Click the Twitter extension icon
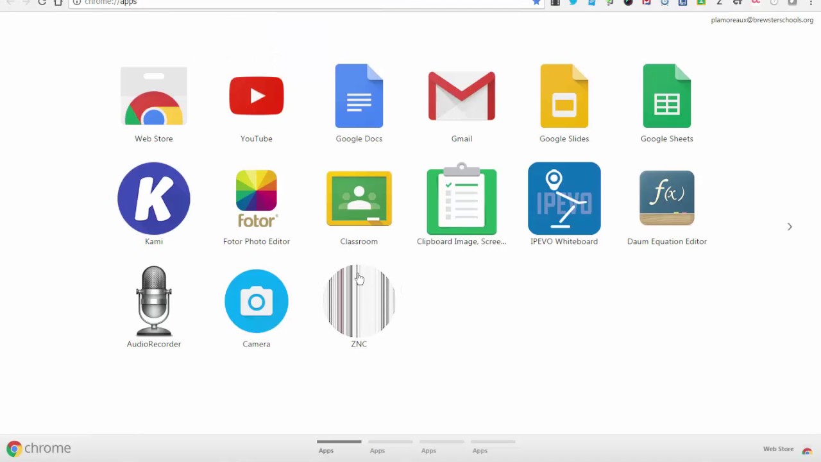Image resolution: width=821 pixels, height=462 pixels. (573, 3)
